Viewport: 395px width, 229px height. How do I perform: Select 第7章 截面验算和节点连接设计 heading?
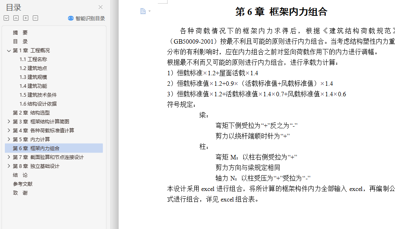[48, 157]
